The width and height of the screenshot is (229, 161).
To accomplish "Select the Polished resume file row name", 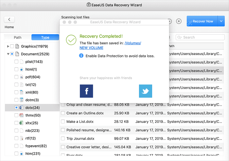I will pyautogui.click(x=89, y=130).
